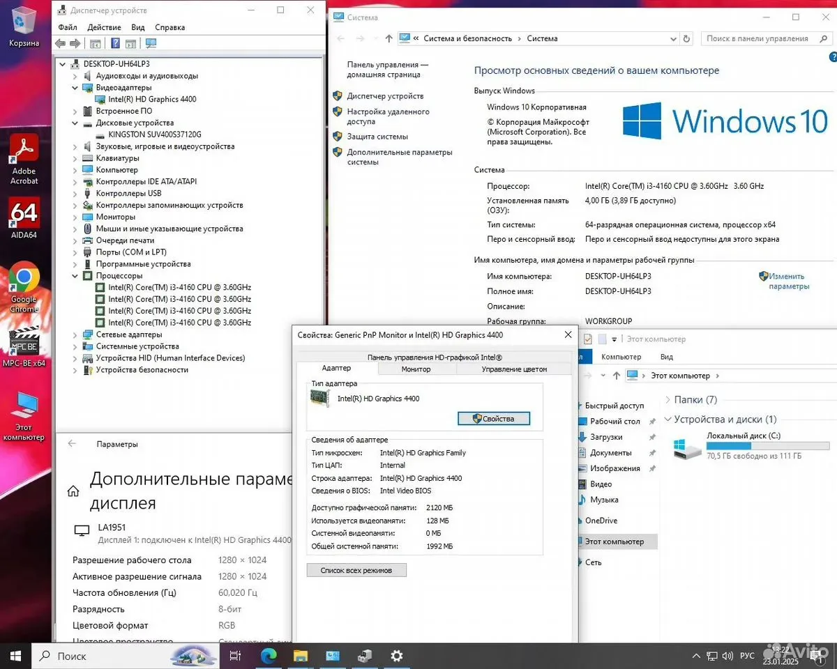This screenshot has width=837, height=669.
Task: Collapse Процессоры tree node
Action: (x=75, y=276)
